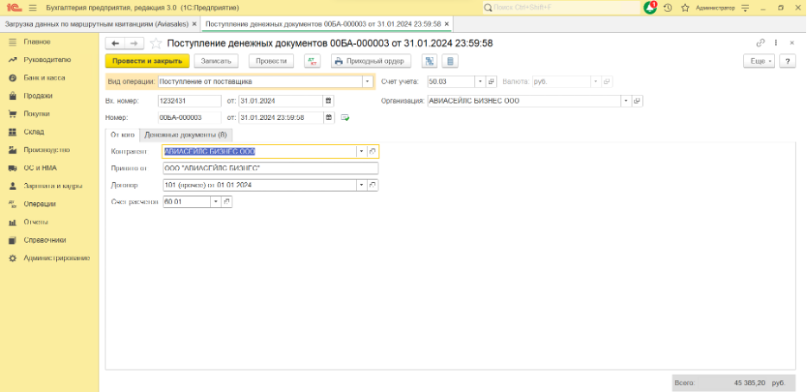The width and height of the screenshot is (807, 392).
Task: Open favorites star in title bar
Action: (685, 9)
